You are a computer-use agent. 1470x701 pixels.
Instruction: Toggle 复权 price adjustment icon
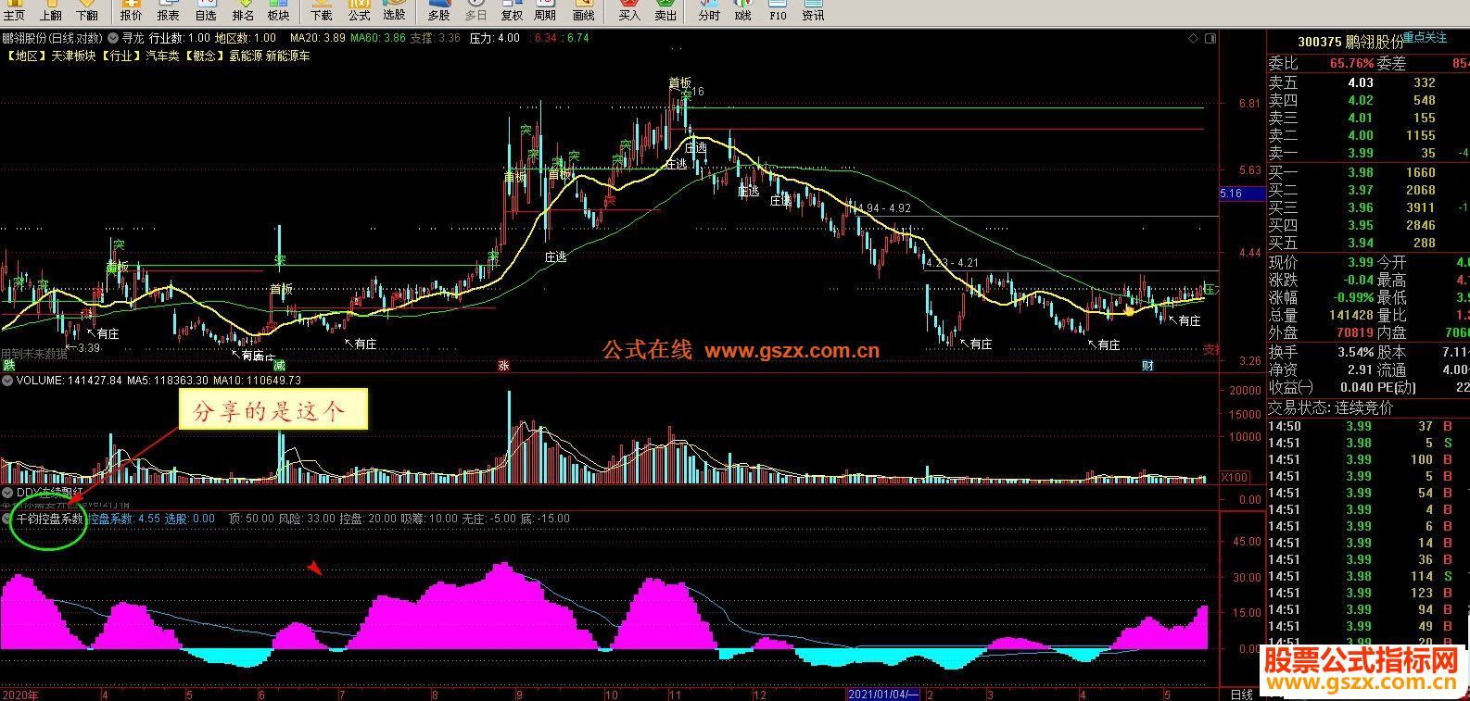512,11
